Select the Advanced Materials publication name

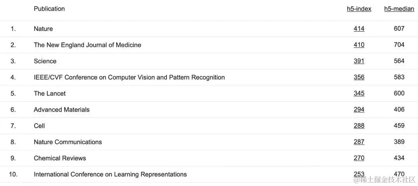62,110
